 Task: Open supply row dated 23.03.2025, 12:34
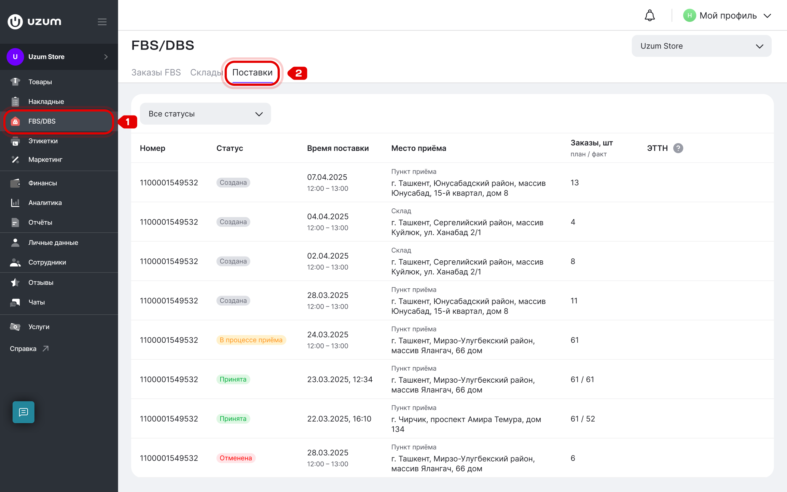pyautogui.click(x=452, y=379)
